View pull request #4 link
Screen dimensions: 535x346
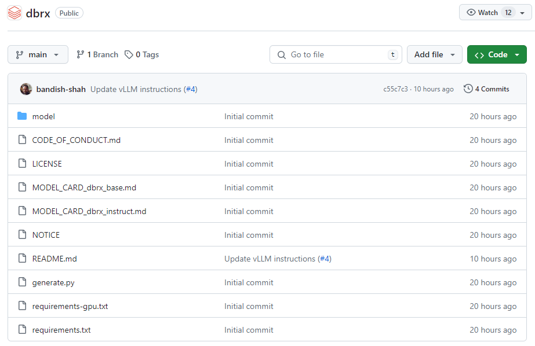pos(191,89)
